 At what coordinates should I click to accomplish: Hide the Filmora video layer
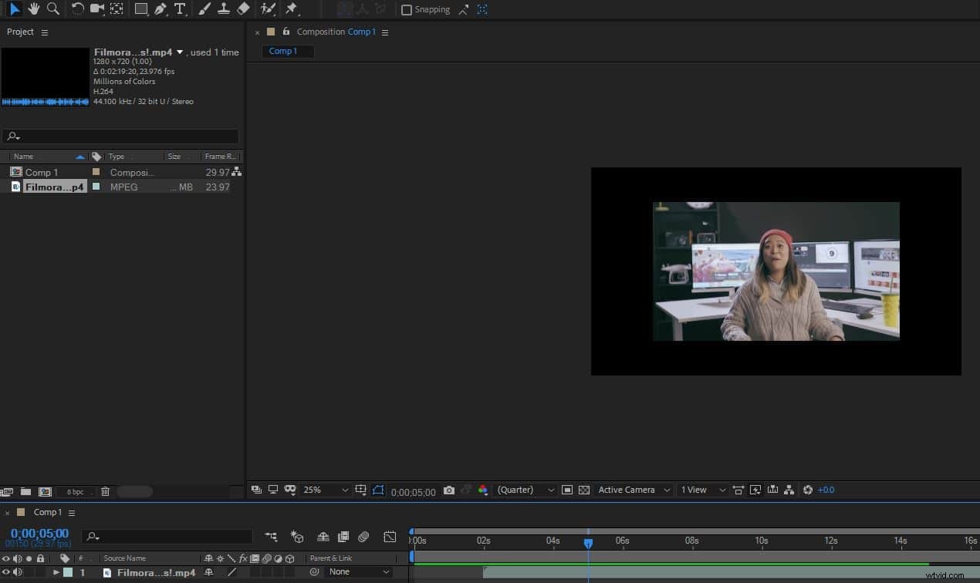tap(6, 571)
